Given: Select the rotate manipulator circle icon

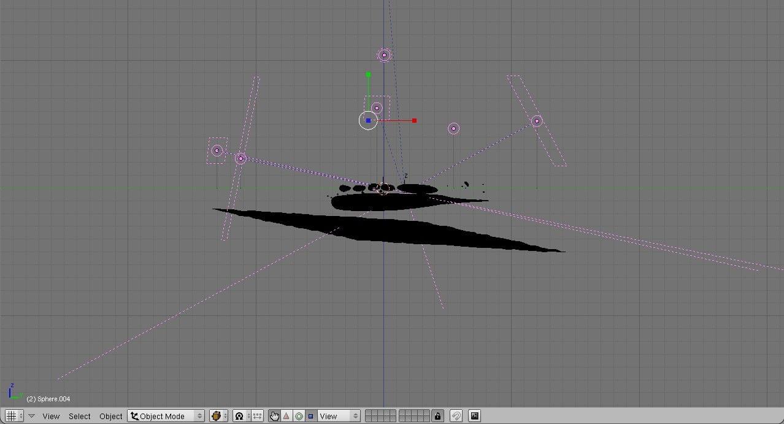Looking at the screenshot, I should [299, 416].
